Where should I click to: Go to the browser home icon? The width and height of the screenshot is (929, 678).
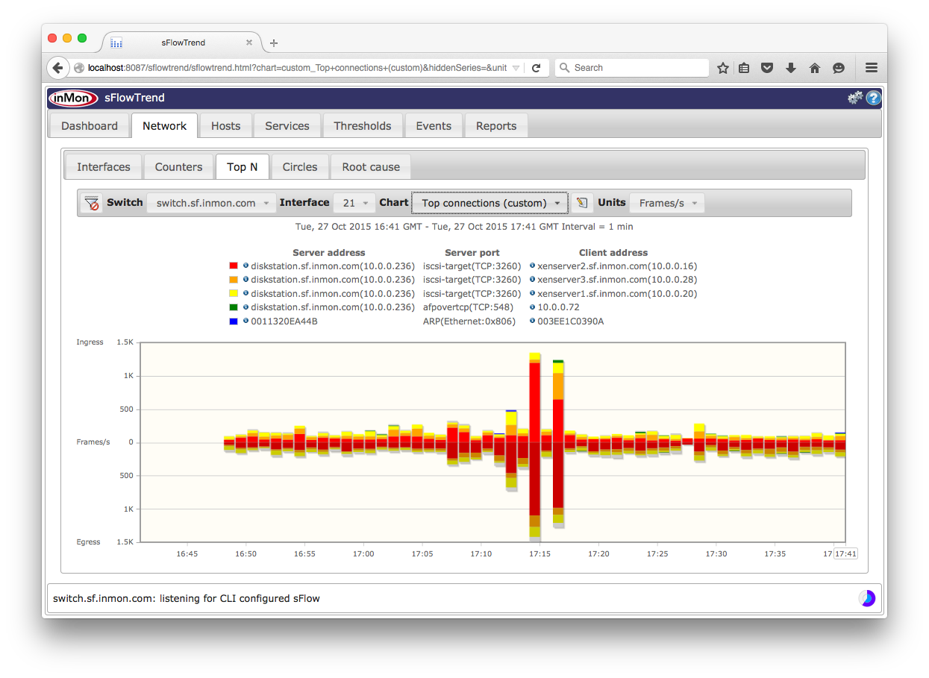pyautogui.click(x=815, y=68)
